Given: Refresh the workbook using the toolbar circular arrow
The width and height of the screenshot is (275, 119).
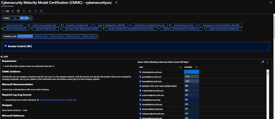Looking at the screenshot, I should coord(24,11).
